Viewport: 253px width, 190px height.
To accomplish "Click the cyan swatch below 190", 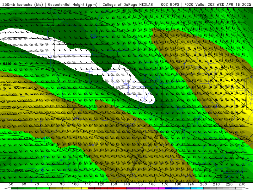I will [194, 188].
